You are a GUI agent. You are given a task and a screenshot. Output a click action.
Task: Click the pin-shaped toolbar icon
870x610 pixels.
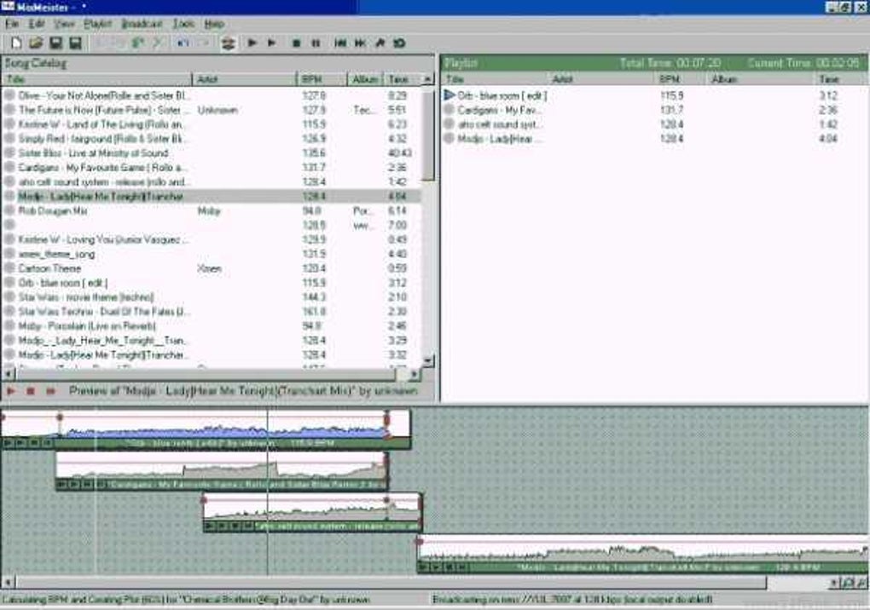[380, 43]
